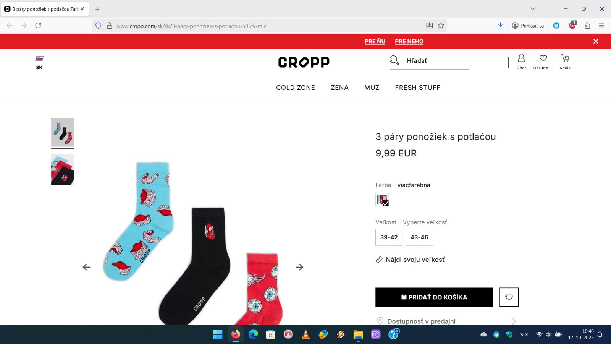Dismiss the red promo banner
Image resolution: width=611 pixels, height=344 pixels.
coord(596,41)
